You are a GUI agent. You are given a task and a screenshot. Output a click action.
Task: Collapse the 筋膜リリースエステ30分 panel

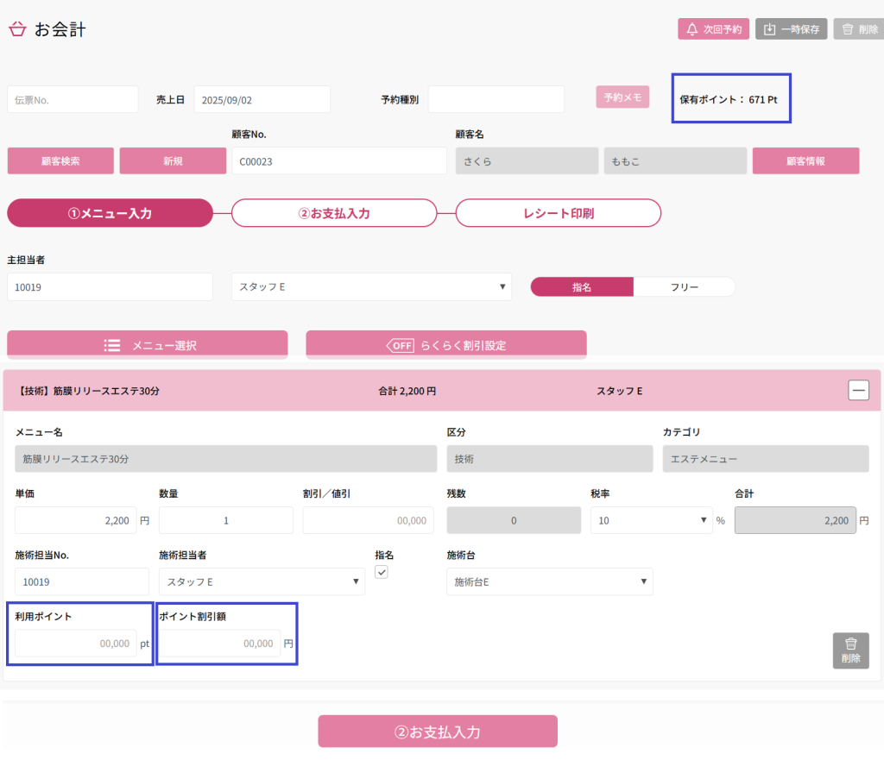858,391
